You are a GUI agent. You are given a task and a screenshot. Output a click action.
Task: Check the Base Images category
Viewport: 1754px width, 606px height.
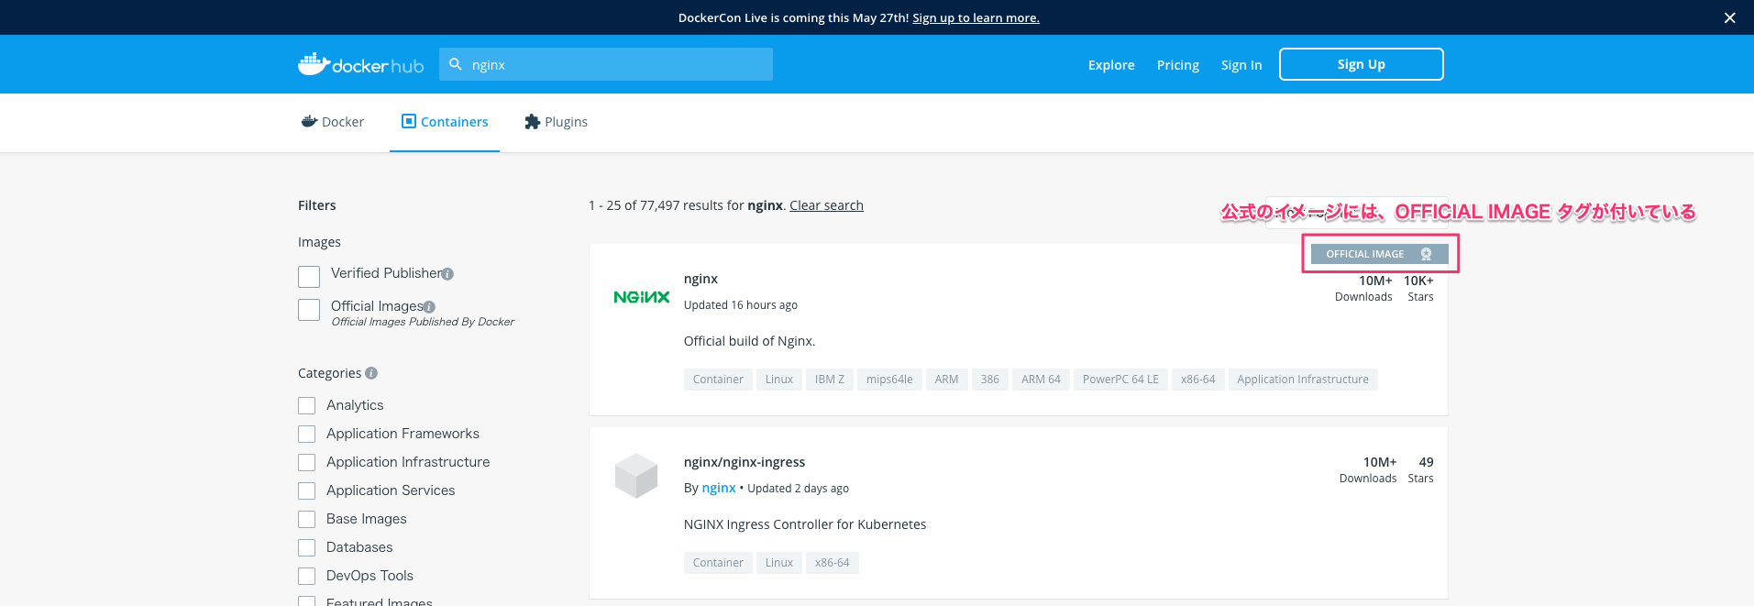(x=307, y=519)
